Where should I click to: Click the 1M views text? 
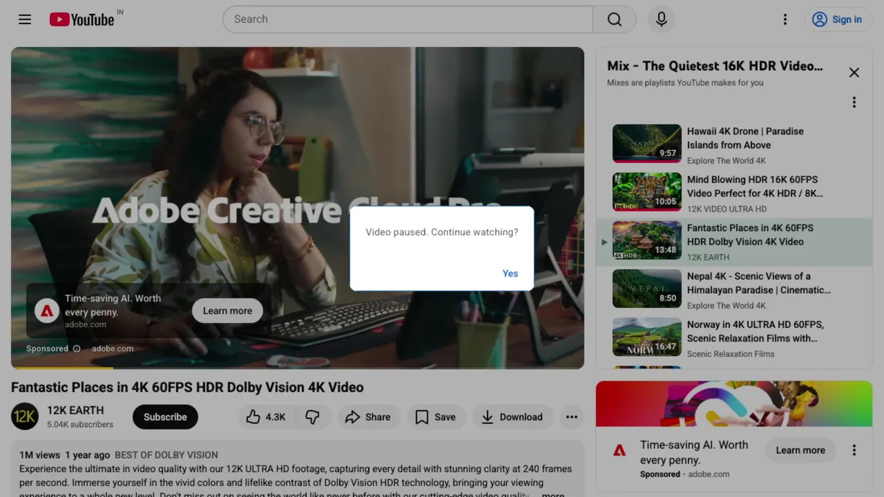click(39, 455)
